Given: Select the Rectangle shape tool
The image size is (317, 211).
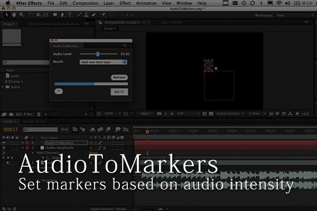Looking at the screenshot, I should (x=55, y=15).
